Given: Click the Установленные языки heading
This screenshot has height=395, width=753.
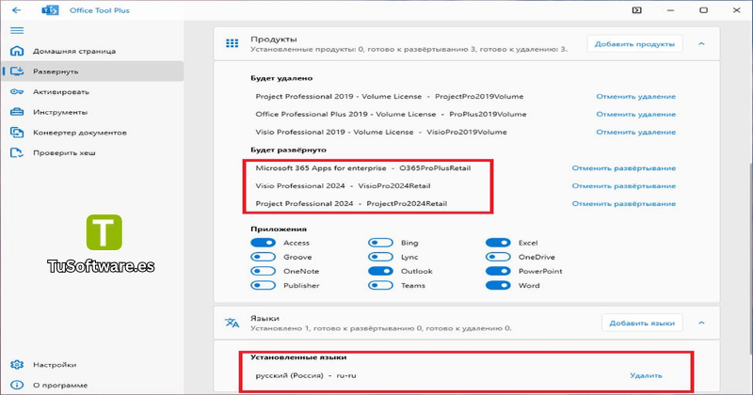Looking at the screenshot, I should [298, 357].
